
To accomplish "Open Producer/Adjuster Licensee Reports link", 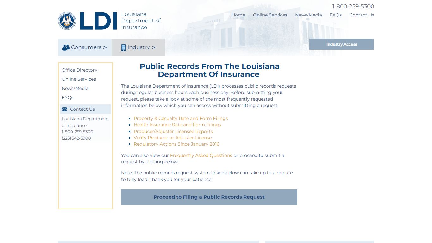I will tap(173, 131).
